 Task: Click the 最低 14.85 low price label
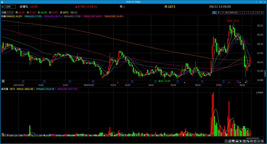tap(164, 81)
